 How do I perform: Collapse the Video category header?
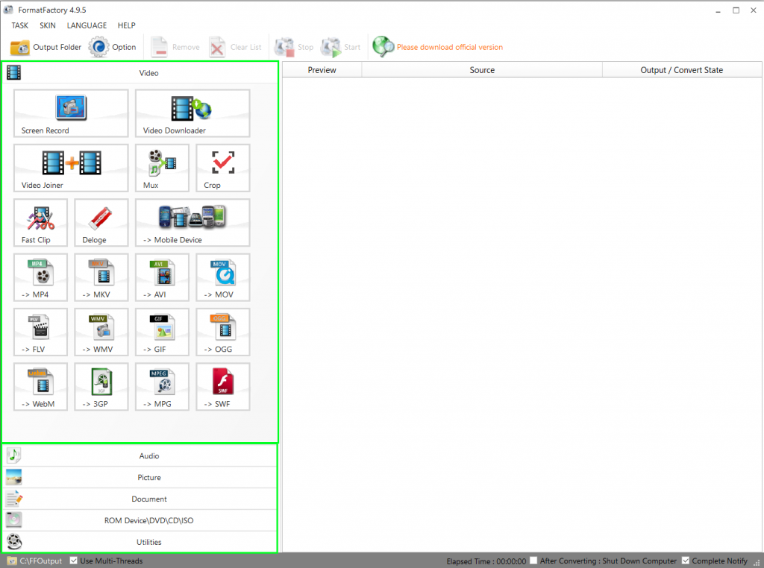(140, 73)
